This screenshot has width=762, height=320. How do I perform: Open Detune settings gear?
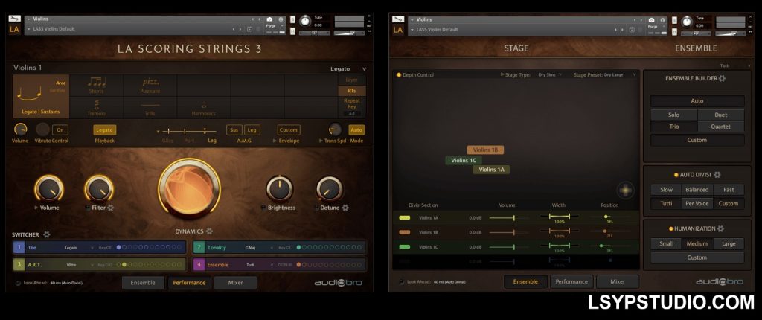[345, 208]
